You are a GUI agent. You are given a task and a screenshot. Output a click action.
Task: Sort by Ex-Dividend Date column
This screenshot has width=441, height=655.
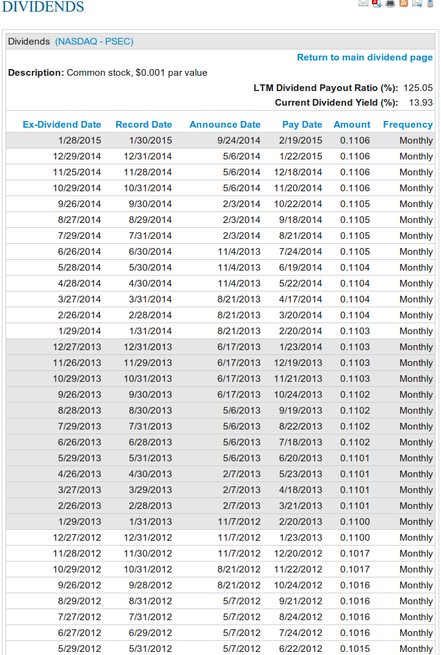pos(62,125)
